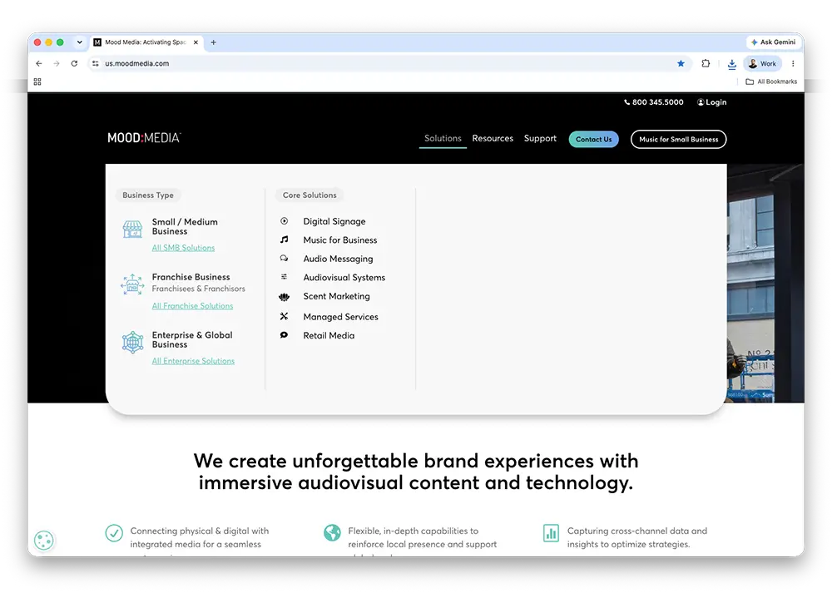
Task: Click the Managed Services tools icon
Action: coord(285,317)
